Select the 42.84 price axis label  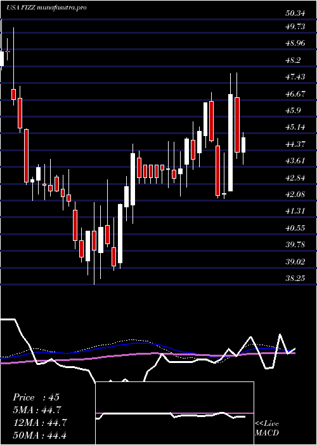tap(295, 177)
